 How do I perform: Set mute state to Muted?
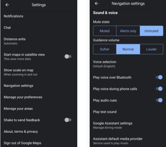click(105, 31)
